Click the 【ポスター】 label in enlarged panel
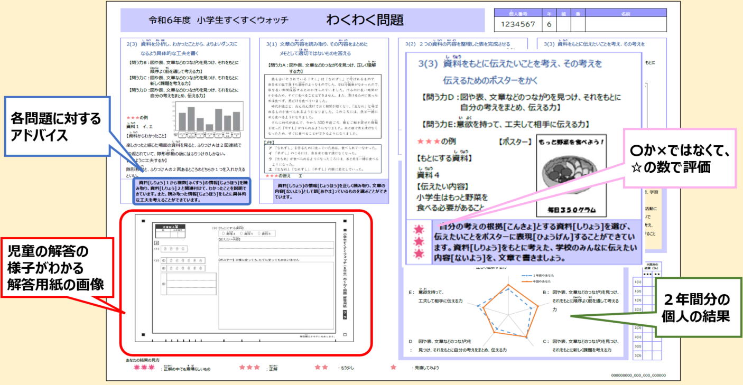This screenshot has width=743, height=385. pyautogui.click(x=516, y=142)
